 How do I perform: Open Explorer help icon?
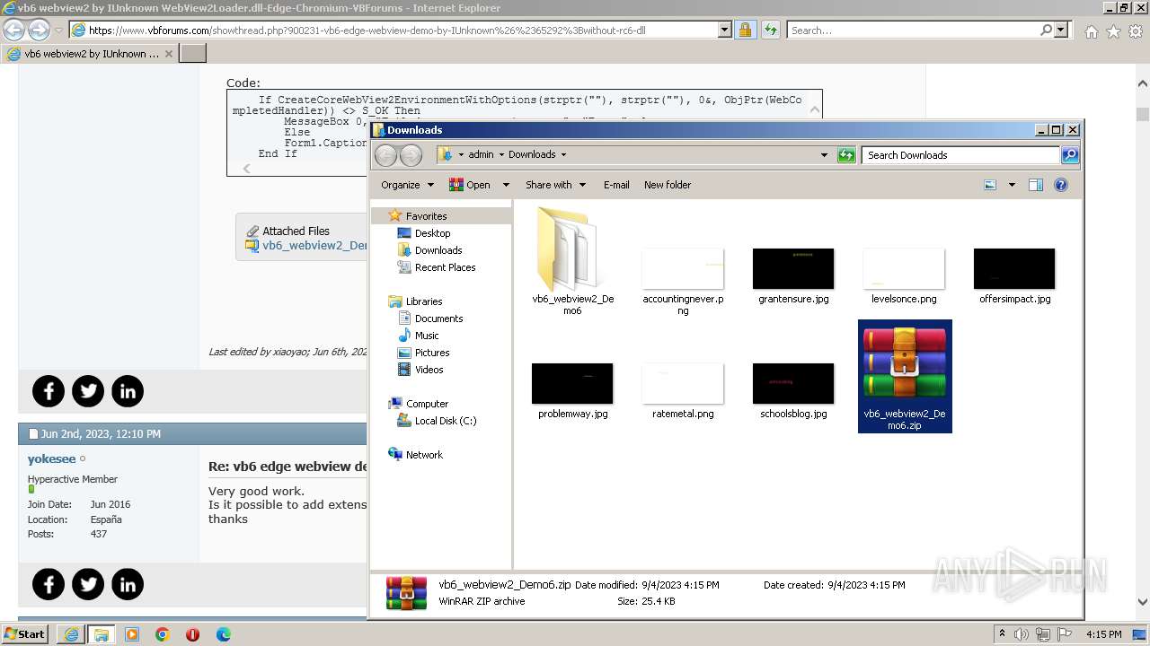pyautogui.click(x=1061, y=185)
